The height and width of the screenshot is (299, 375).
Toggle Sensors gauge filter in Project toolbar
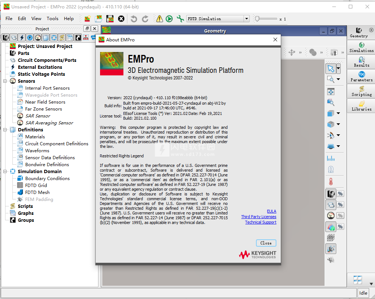38,37
